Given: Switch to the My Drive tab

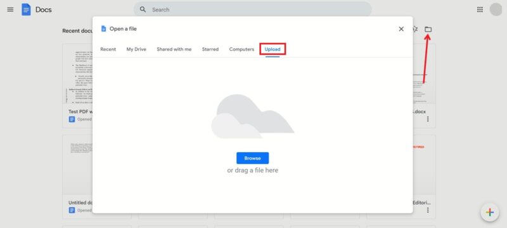Looking at the screenshot, I should pyautogui.click(x=136, y=49).
